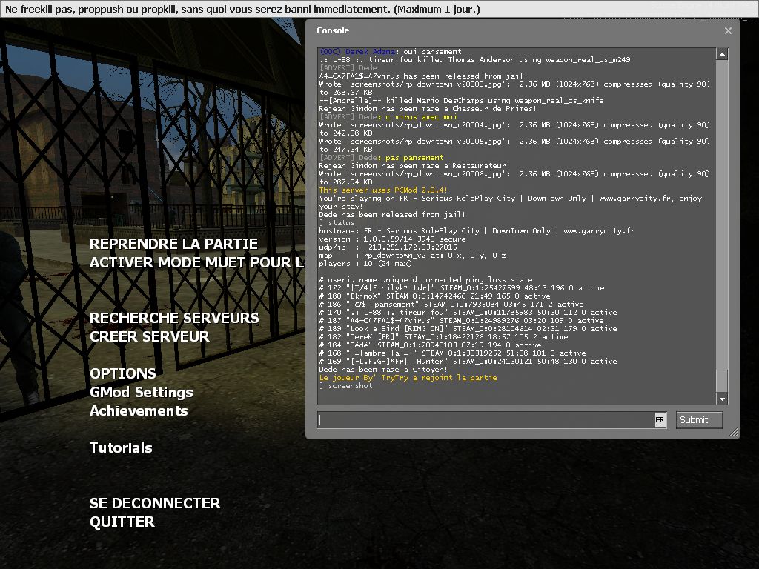Viewport: 759px width, 569px height.
Task: Click the console scrollbar thumb
Action: pos(722,381)
